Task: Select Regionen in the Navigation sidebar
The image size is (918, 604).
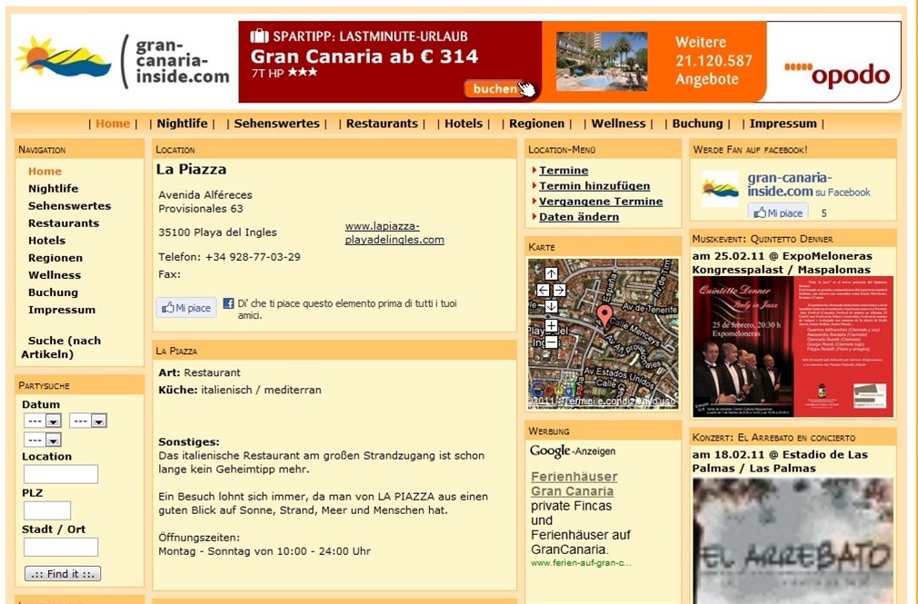Action: point(55,258)
